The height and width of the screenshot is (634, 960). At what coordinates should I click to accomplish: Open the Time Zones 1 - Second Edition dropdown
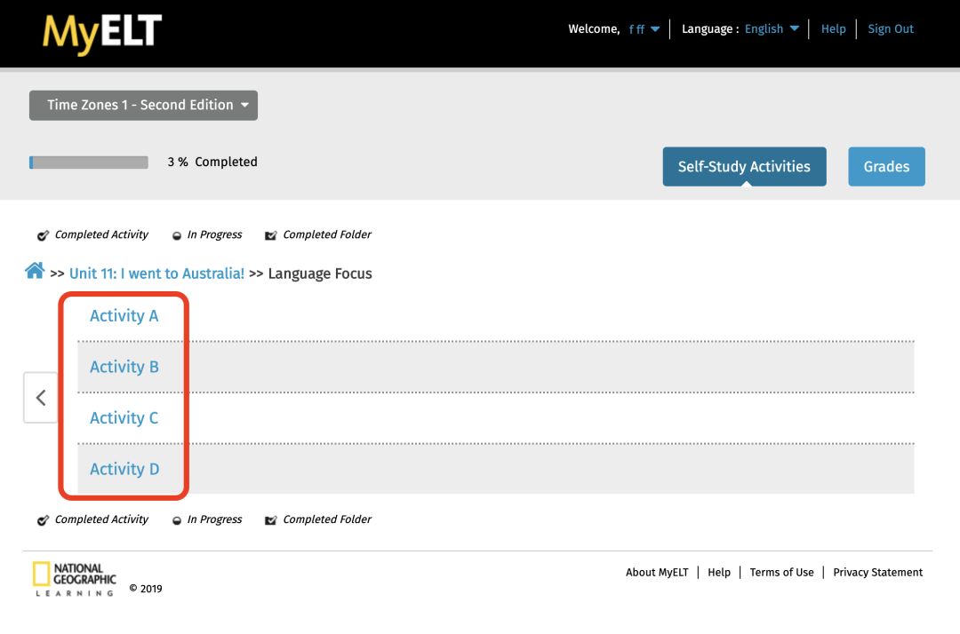click(x=143, y=105)
